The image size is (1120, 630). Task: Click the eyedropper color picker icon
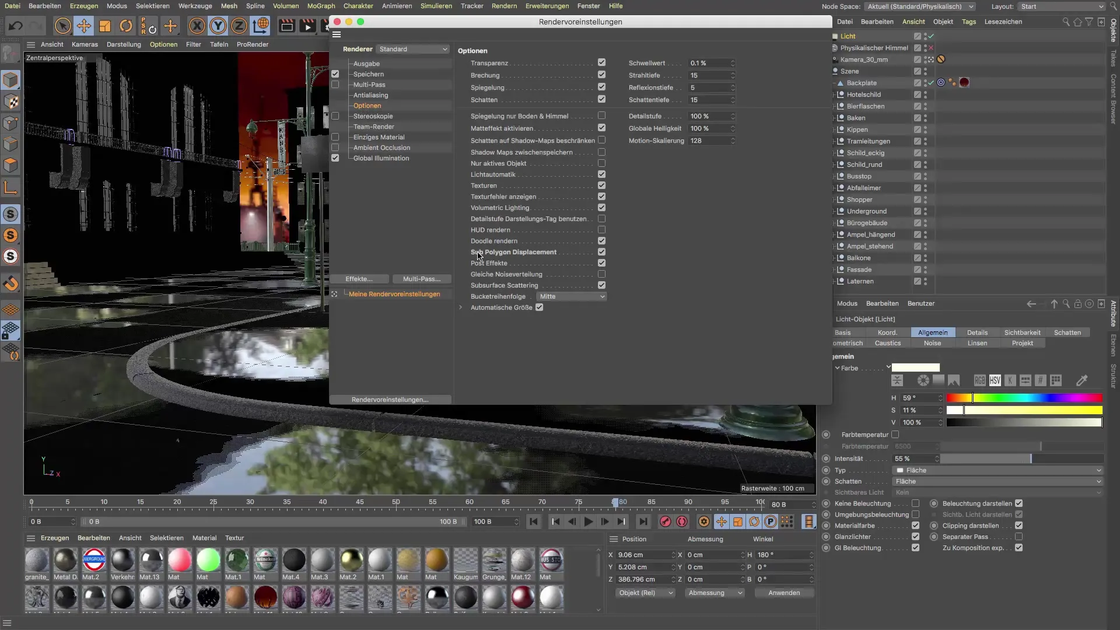1081,381
